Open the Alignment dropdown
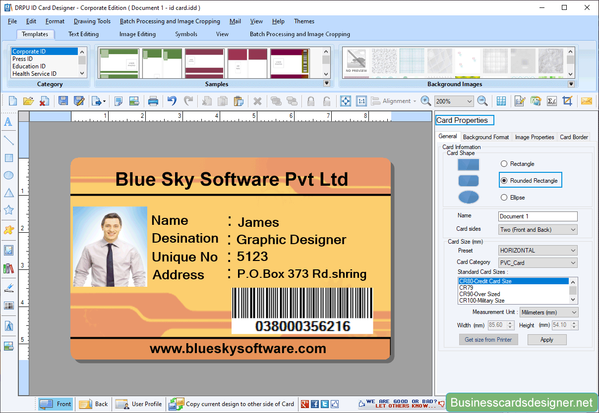This screenshot has height=413, width=599. pos(394,101)
